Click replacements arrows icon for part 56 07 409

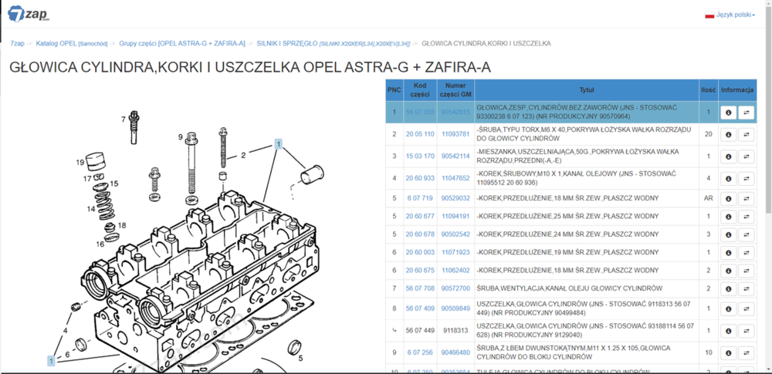tap(747, 308)
